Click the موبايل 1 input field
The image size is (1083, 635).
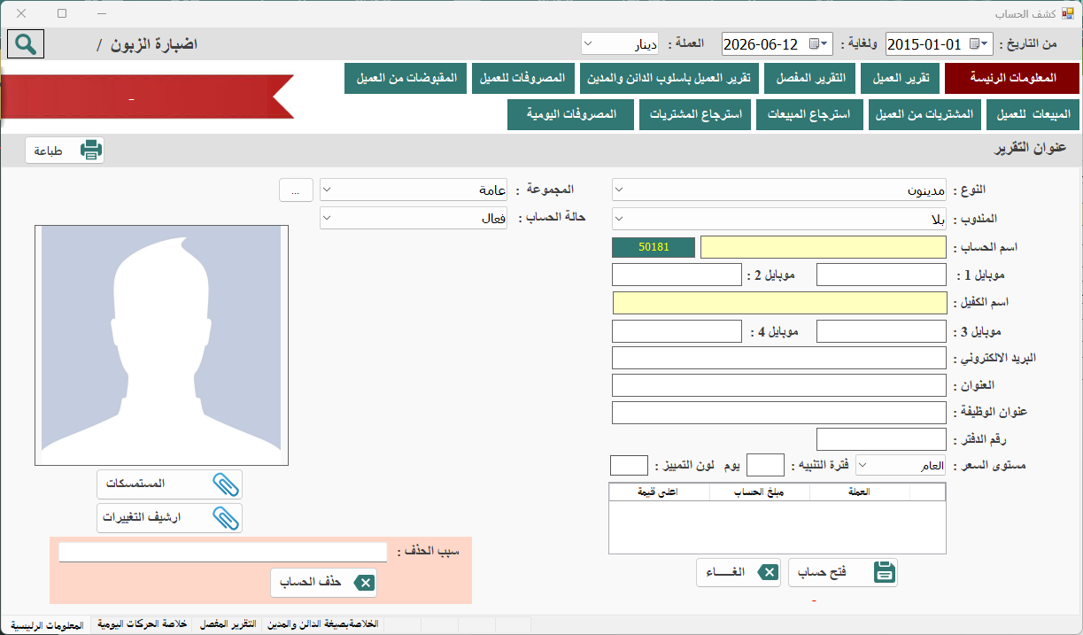882,275
